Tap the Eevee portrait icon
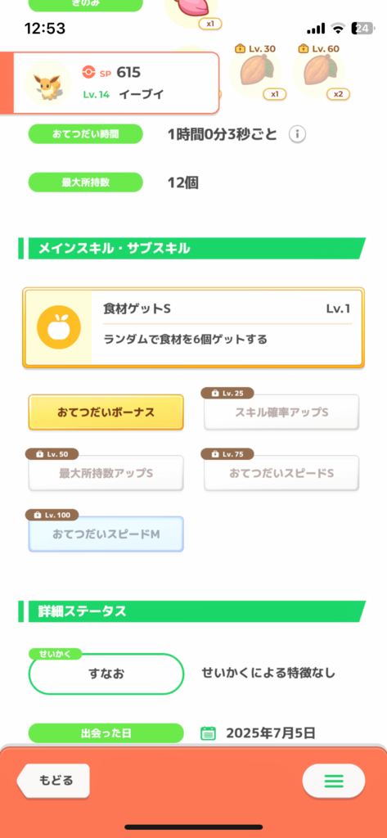 coord(48,83)
